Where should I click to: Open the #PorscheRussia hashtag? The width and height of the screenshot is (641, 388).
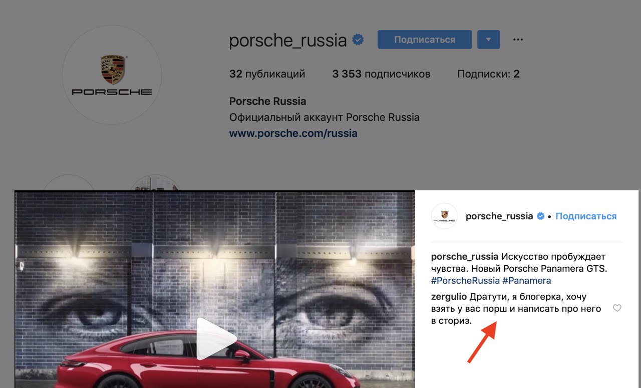(x=465, y=281)
